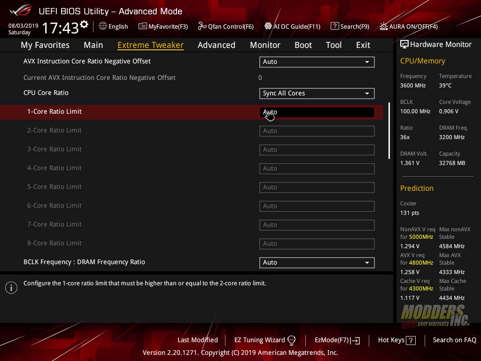The height and width of the screenshot is (361, 481).
Task: Expand CPU Core Ratio dropdown arrow
Action: 367,94
